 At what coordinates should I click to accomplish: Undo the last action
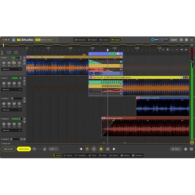pos(34,149)
